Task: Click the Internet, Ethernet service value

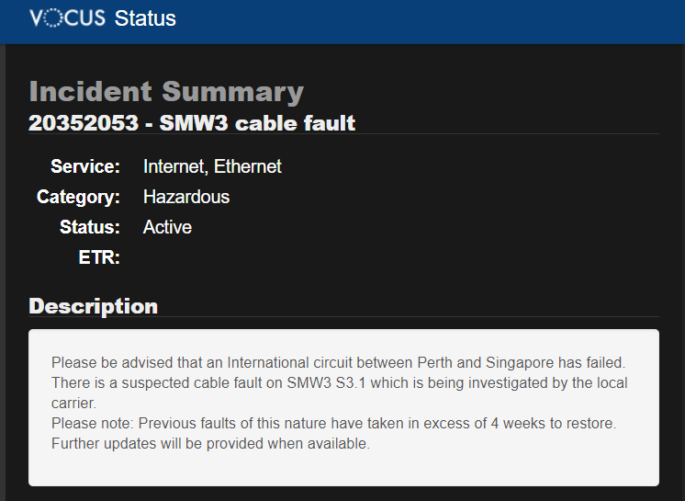Action: [x=212, y=166]
